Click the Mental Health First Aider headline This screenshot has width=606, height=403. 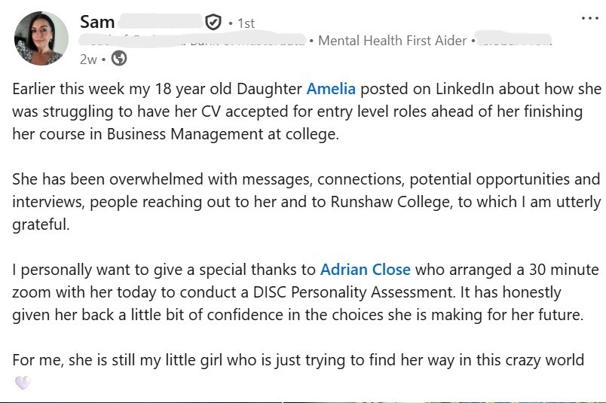[x=393, y=41]
